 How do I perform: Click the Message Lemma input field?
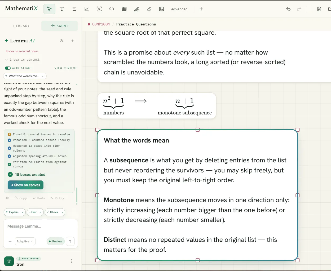[x=41, y=226]
